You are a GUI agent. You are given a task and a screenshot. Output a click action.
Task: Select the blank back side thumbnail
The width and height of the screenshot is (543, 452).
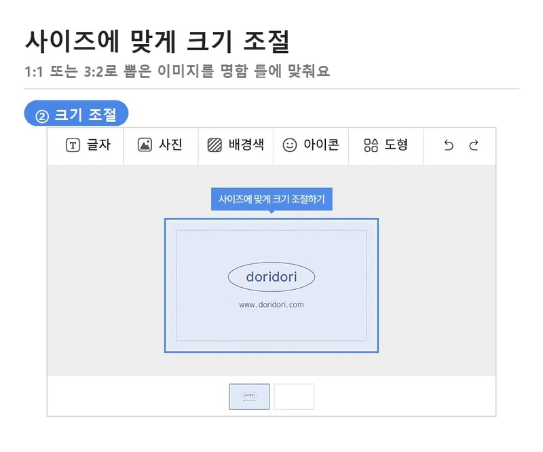[294, 396]
